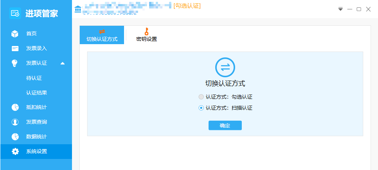Open 抵扣统计 menu item
This screenshot has width=378, height=170.
coord(36,107)
